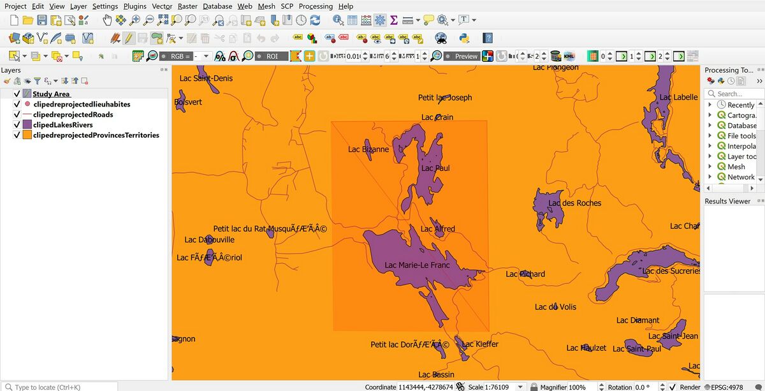Activate the Zoom In tool
The height and width of the screenshot is (391, 765).
pyautogui.click(x=134, y=20)
